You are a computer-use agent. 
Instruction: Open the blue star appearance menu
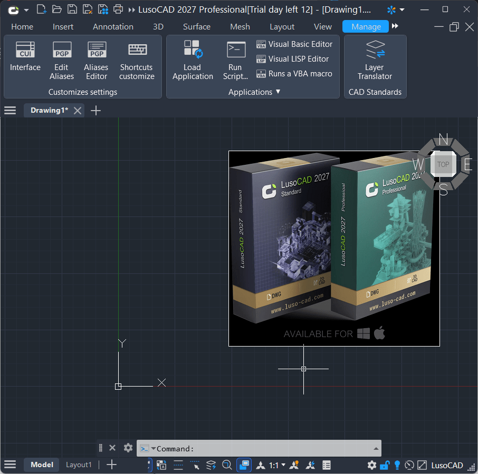tap(395, 9)
